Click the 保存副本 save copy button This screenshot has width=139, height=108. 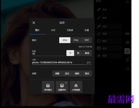click(48, 87)
